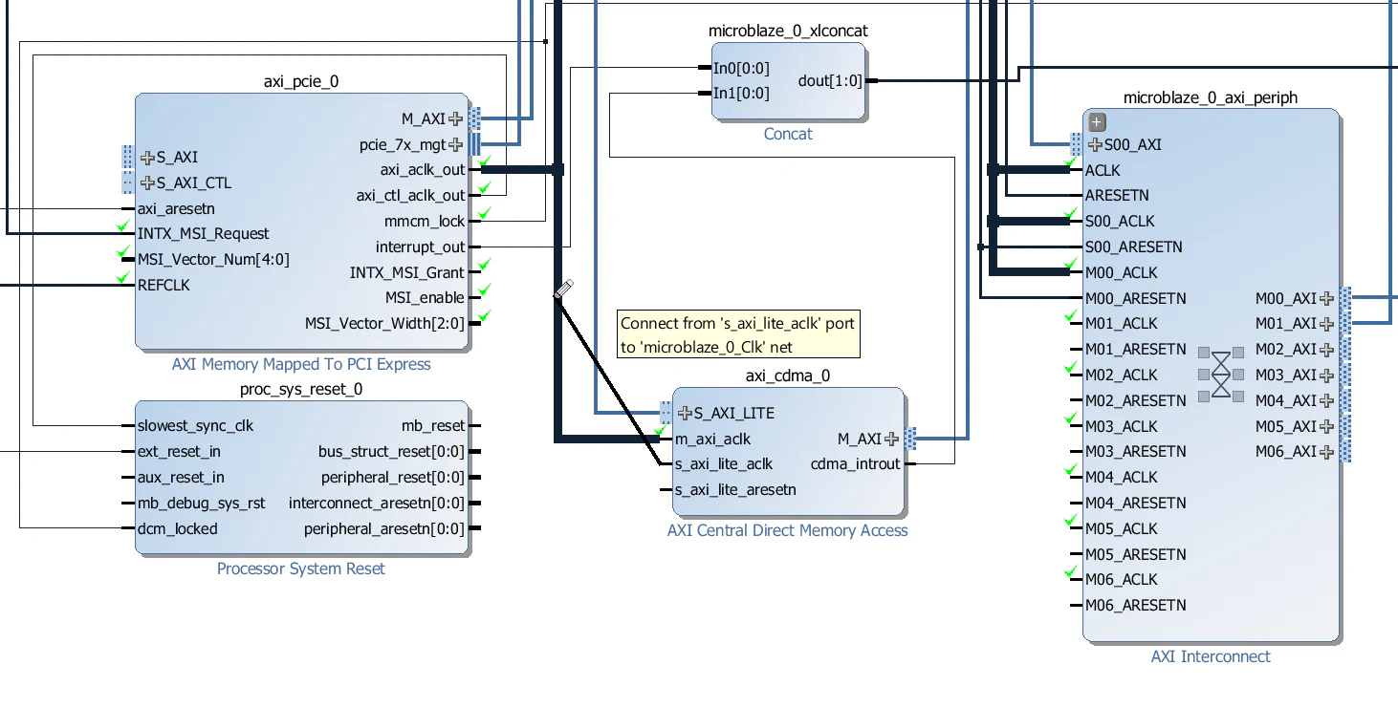Click the green checkmark beside M06_ACLK pin
This screenshot has height=708, width=1398.
click(1071, 571)
